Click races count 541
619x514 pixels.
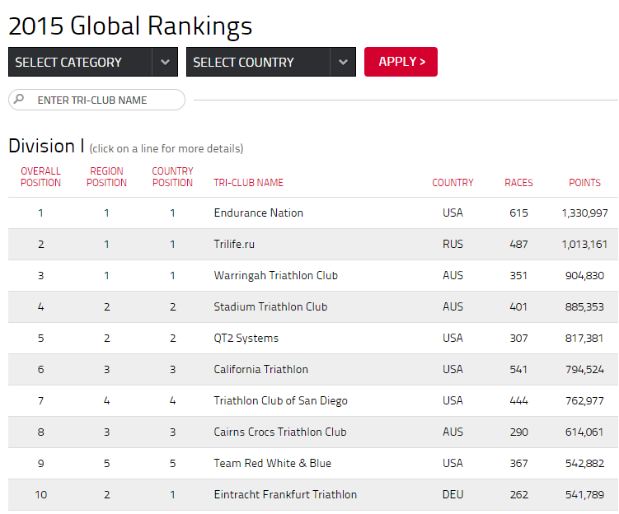click(x=518, y=369)
